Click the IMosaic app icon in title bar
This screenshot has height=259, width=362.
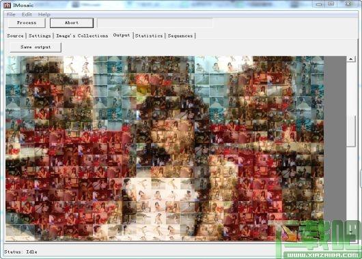coord(8,5)
